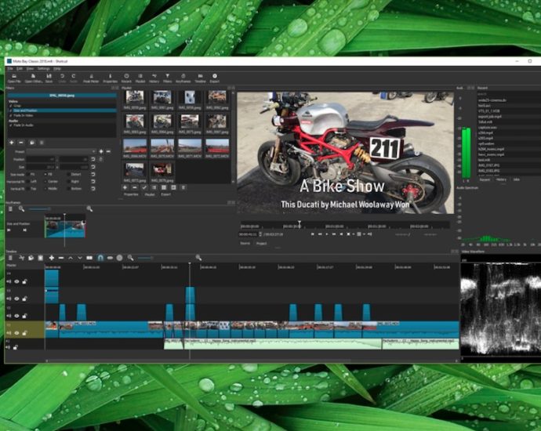The width and height of the screenshot is (541, 431).
Task: Click the player scrub bar under the preview
Action: (x=345, y=226)
